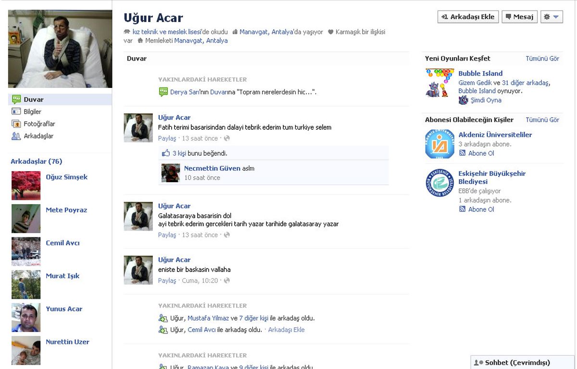Click Tümünü Gör for Yeni Oyunları Keşfet
Image resolution: width=577 pixels, height=369 pixels.
542,59
